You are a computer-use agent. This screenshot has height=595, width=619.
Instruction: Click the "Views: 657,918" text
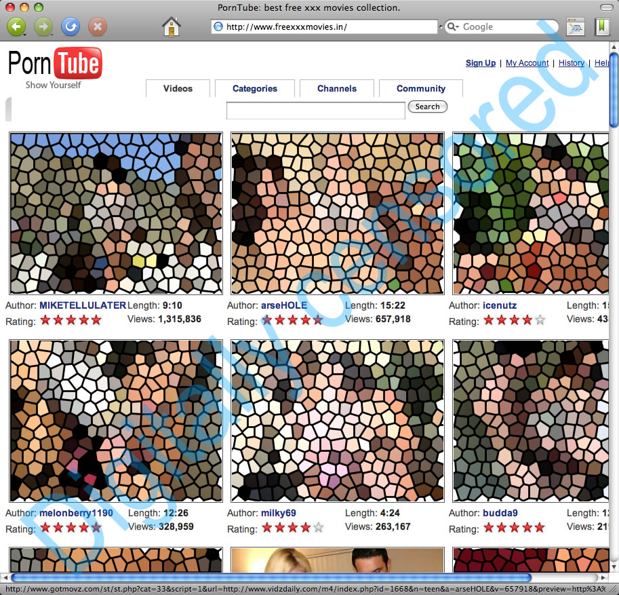pyautogui.click(x=378, y=319)
